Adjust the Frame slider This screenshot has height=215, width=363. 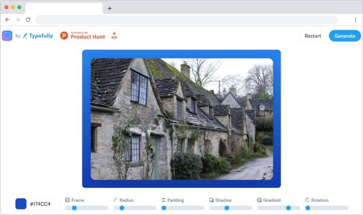[x=87, y=208]
